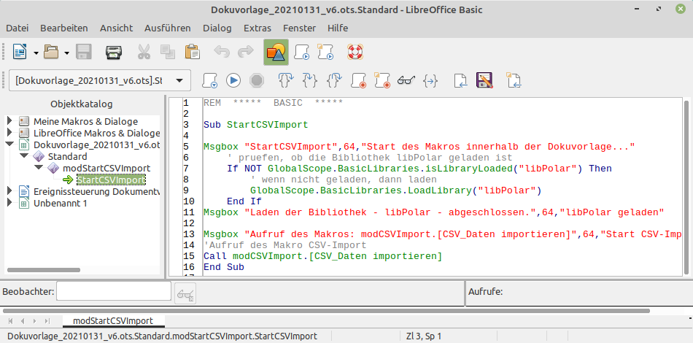The height and width of the screenshot is (343, 693).
Task: Click the Compile icon
Action: pyautogui.click(x=210, y=80)
